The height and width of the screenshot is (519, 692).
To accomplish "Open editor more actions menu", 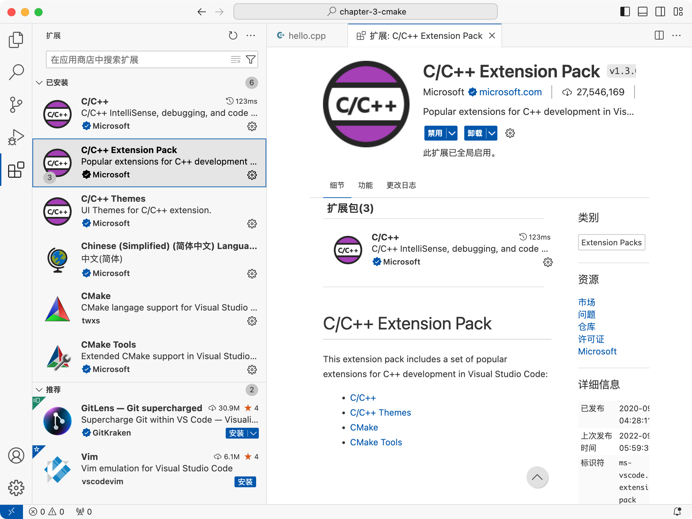I will tap(676, 35).
